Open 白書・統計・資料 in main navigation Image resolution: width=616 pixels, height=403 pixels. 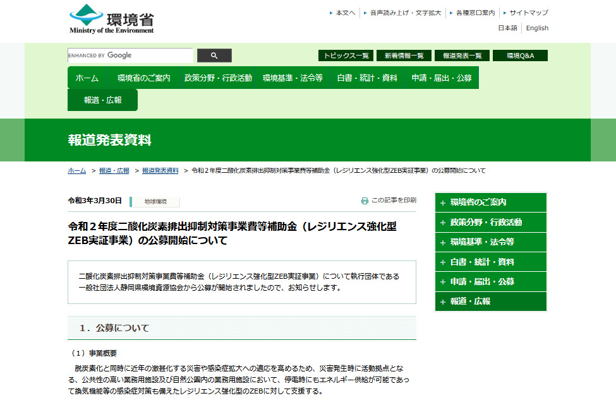click(x=367, y=78)
